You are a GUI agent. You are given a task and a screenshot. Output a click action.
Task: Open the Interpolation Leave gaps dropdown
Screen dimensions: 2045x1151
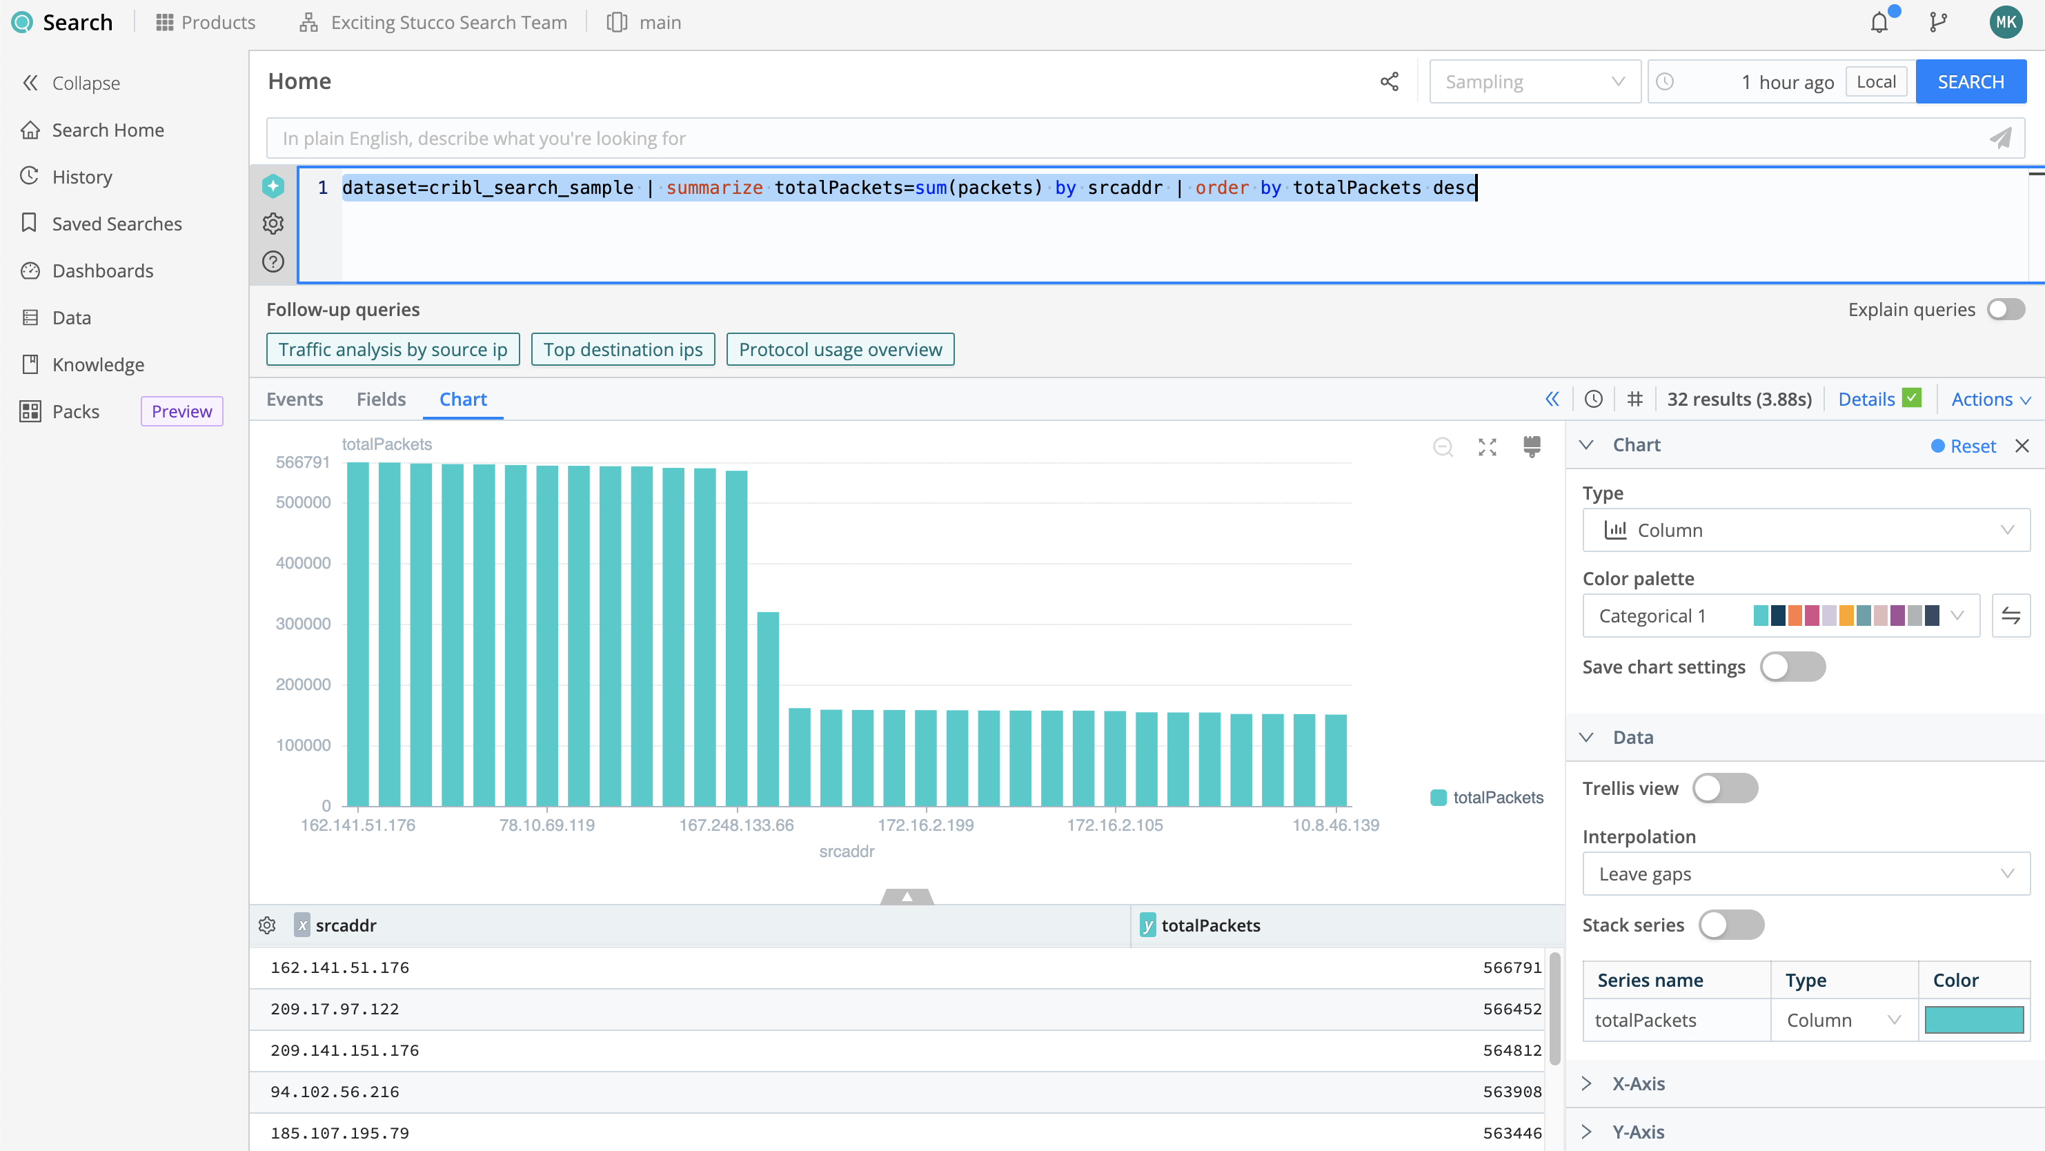point(1806,874)
